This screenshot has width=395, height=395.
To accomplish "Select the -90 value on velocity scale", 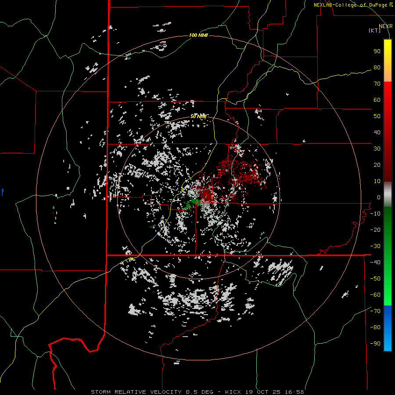I will (375, 344).
